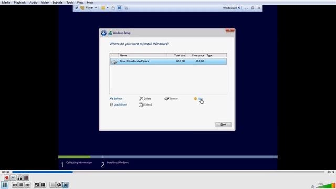Go back using Windows Setup back arrow
This screenshot has width=336, height=189.
tap(104, 33)
